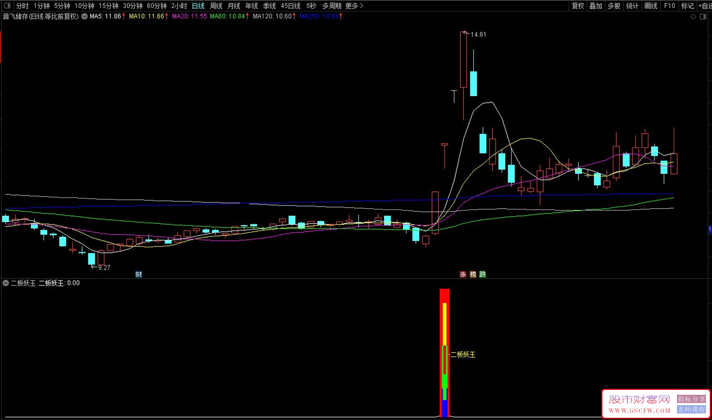Screen dimensions: 712x420
Task: Open the 名师课程 link
Action: pos(692,409)
